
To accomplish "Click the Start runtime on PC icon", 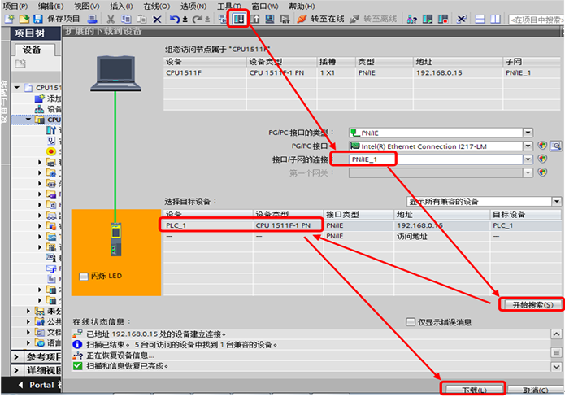I will coord(285,19).
